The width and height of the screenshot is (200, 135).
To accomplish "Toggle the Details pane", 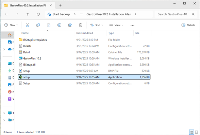I will click(x=188, y=25).
